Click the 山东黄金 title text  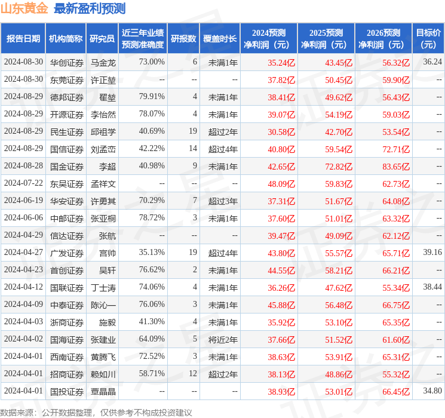click(24, 8)
